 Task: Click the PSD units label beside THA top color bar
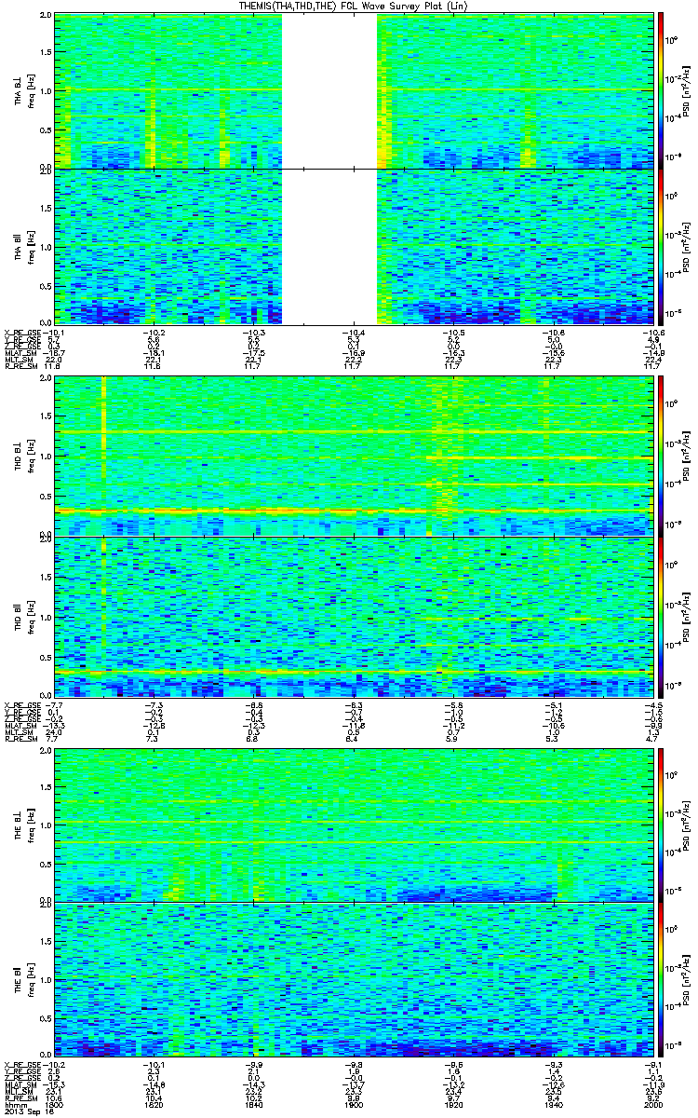click(x=685, y=90)
